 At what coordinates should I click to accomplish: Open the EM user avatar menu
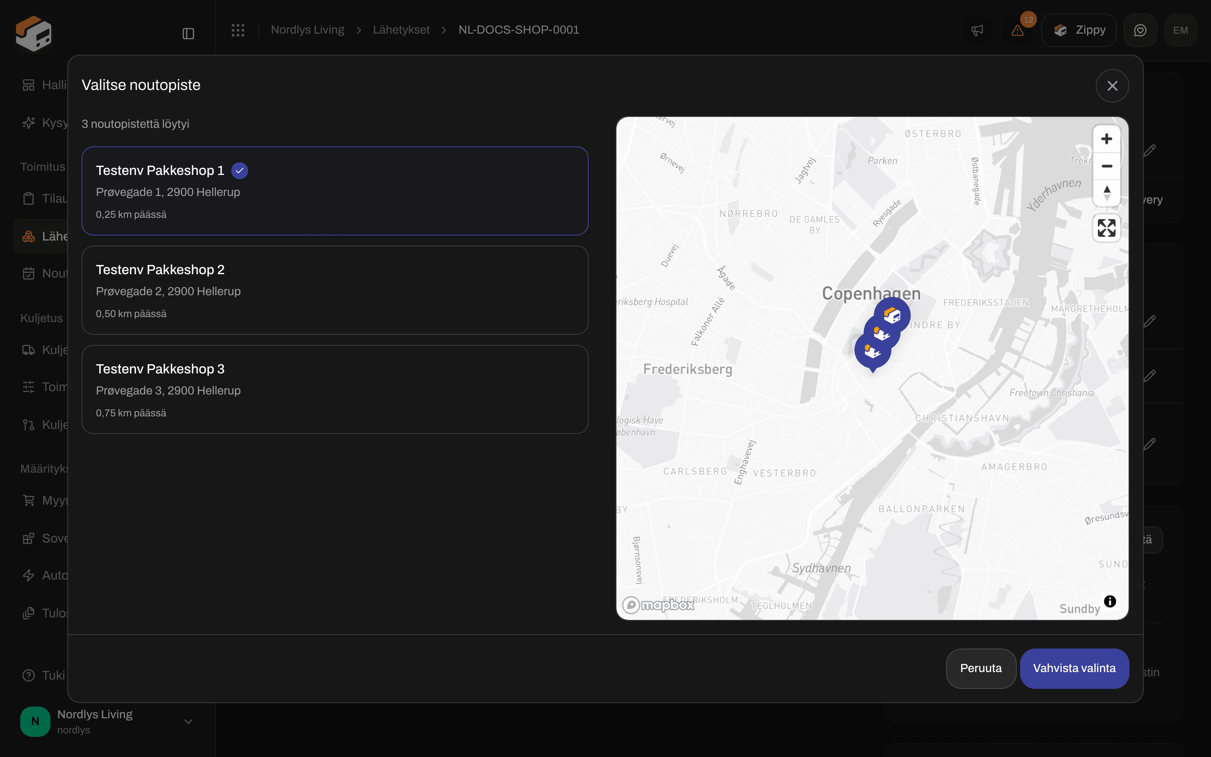point(1180,31)
